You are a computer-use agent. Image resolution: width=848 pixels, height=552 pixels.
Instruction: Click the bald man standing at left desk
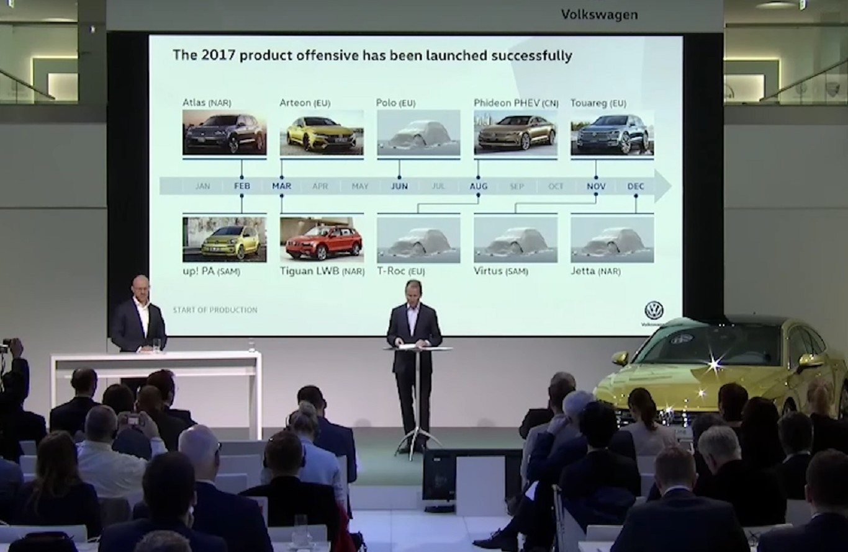pyautogui.click(x=138, y=315)
